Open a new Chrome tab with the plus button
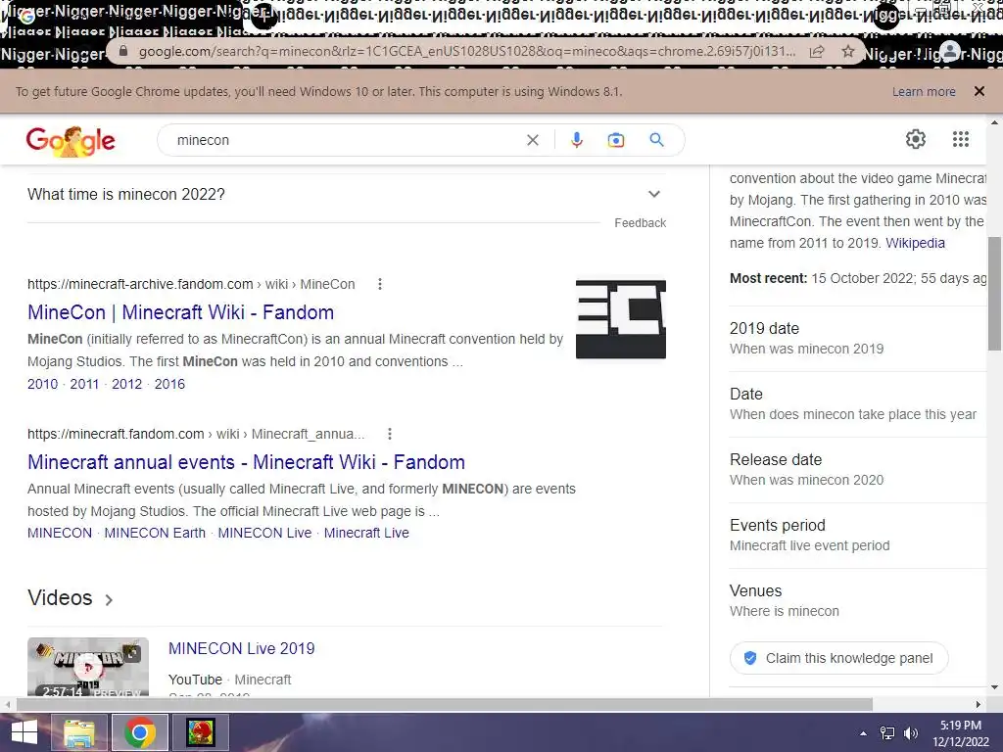This screenshot has width=1003, height=752. [264, 17]
